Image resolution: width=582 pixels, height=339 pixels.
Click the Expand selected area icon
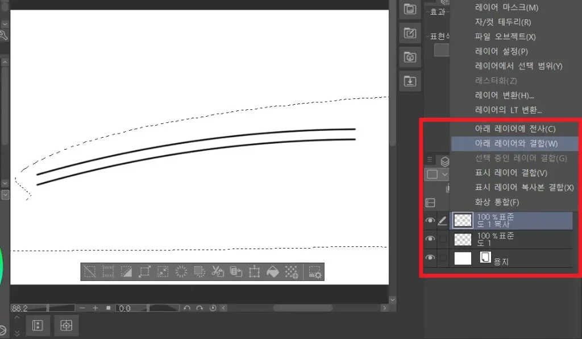click(144, 272)
